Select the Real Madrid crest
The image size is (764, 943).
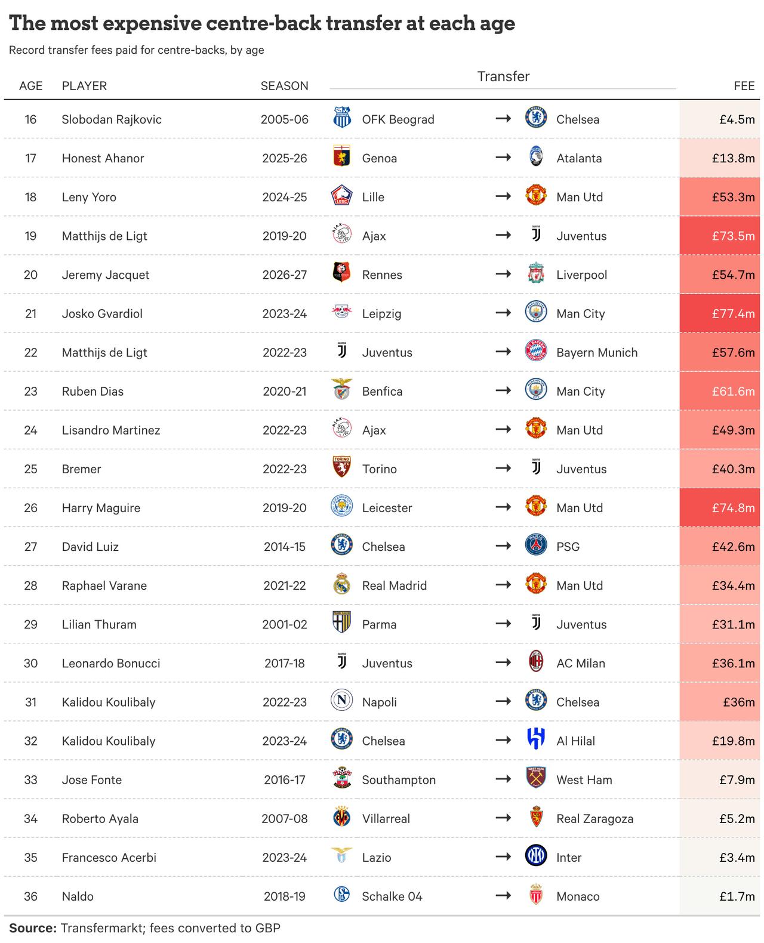click(342, 584)
